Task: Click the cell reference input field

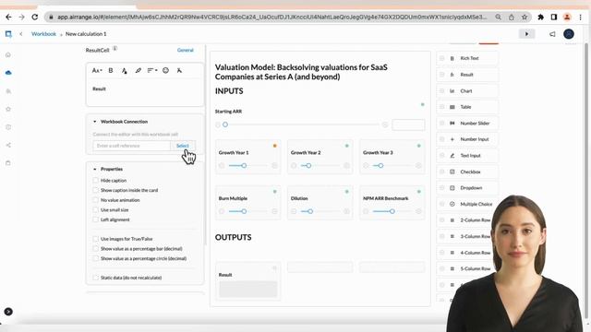Action: click(131, 146)
